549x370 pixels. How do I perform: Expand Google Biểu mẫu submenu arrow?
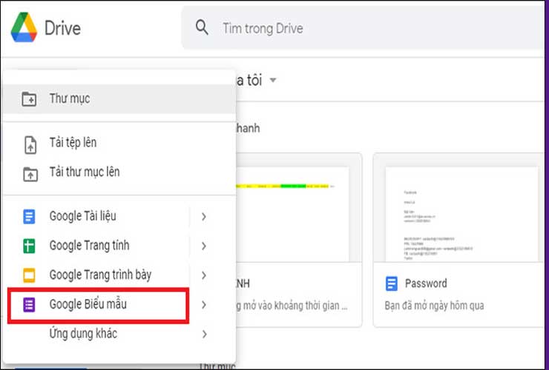pos(204,305)
